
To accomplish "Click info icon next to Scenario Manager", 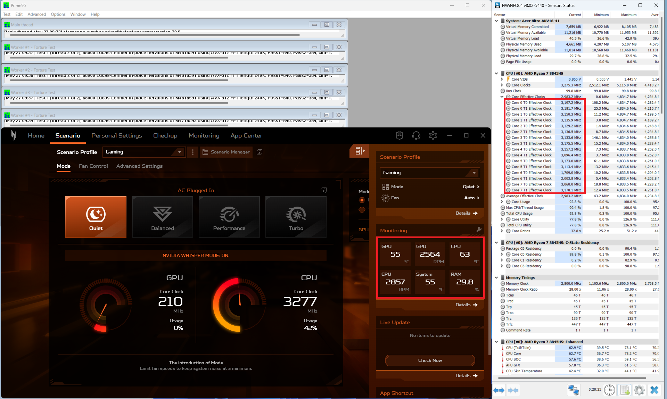I will (260, 152).
